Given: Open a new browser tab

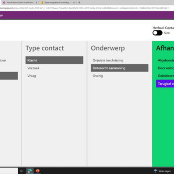Looking at the screenshot, I should (79, 3).
